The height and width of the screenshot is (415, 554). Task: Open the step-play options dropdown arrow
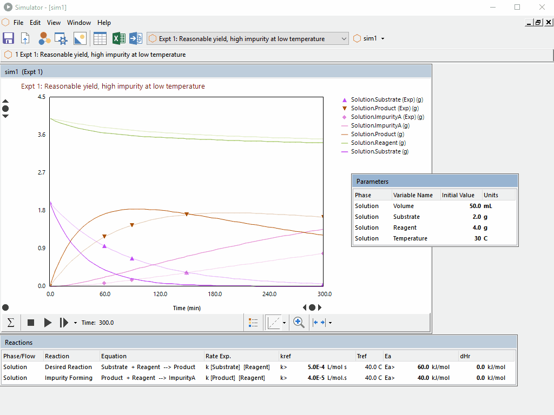(75, 323)
